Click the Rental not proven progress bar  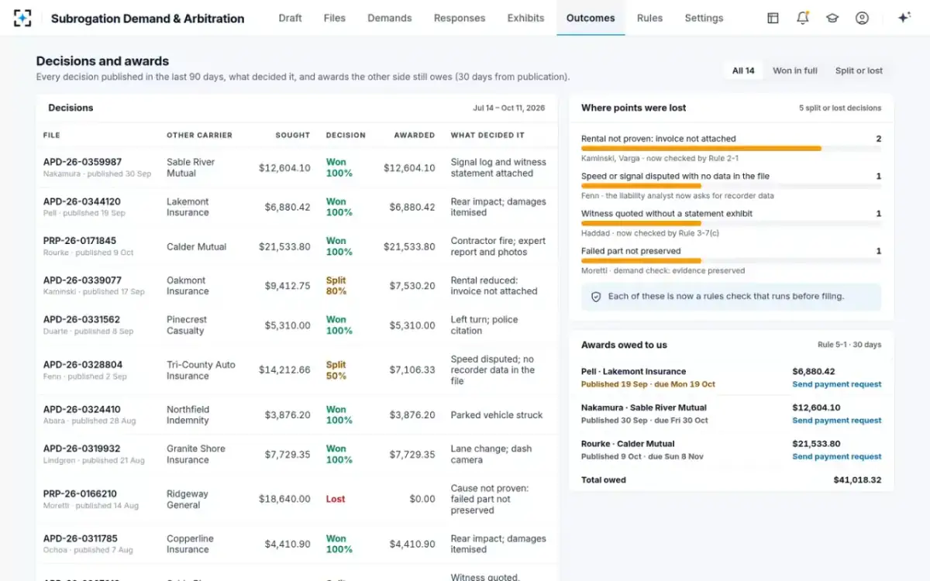(x=731, y=148)
